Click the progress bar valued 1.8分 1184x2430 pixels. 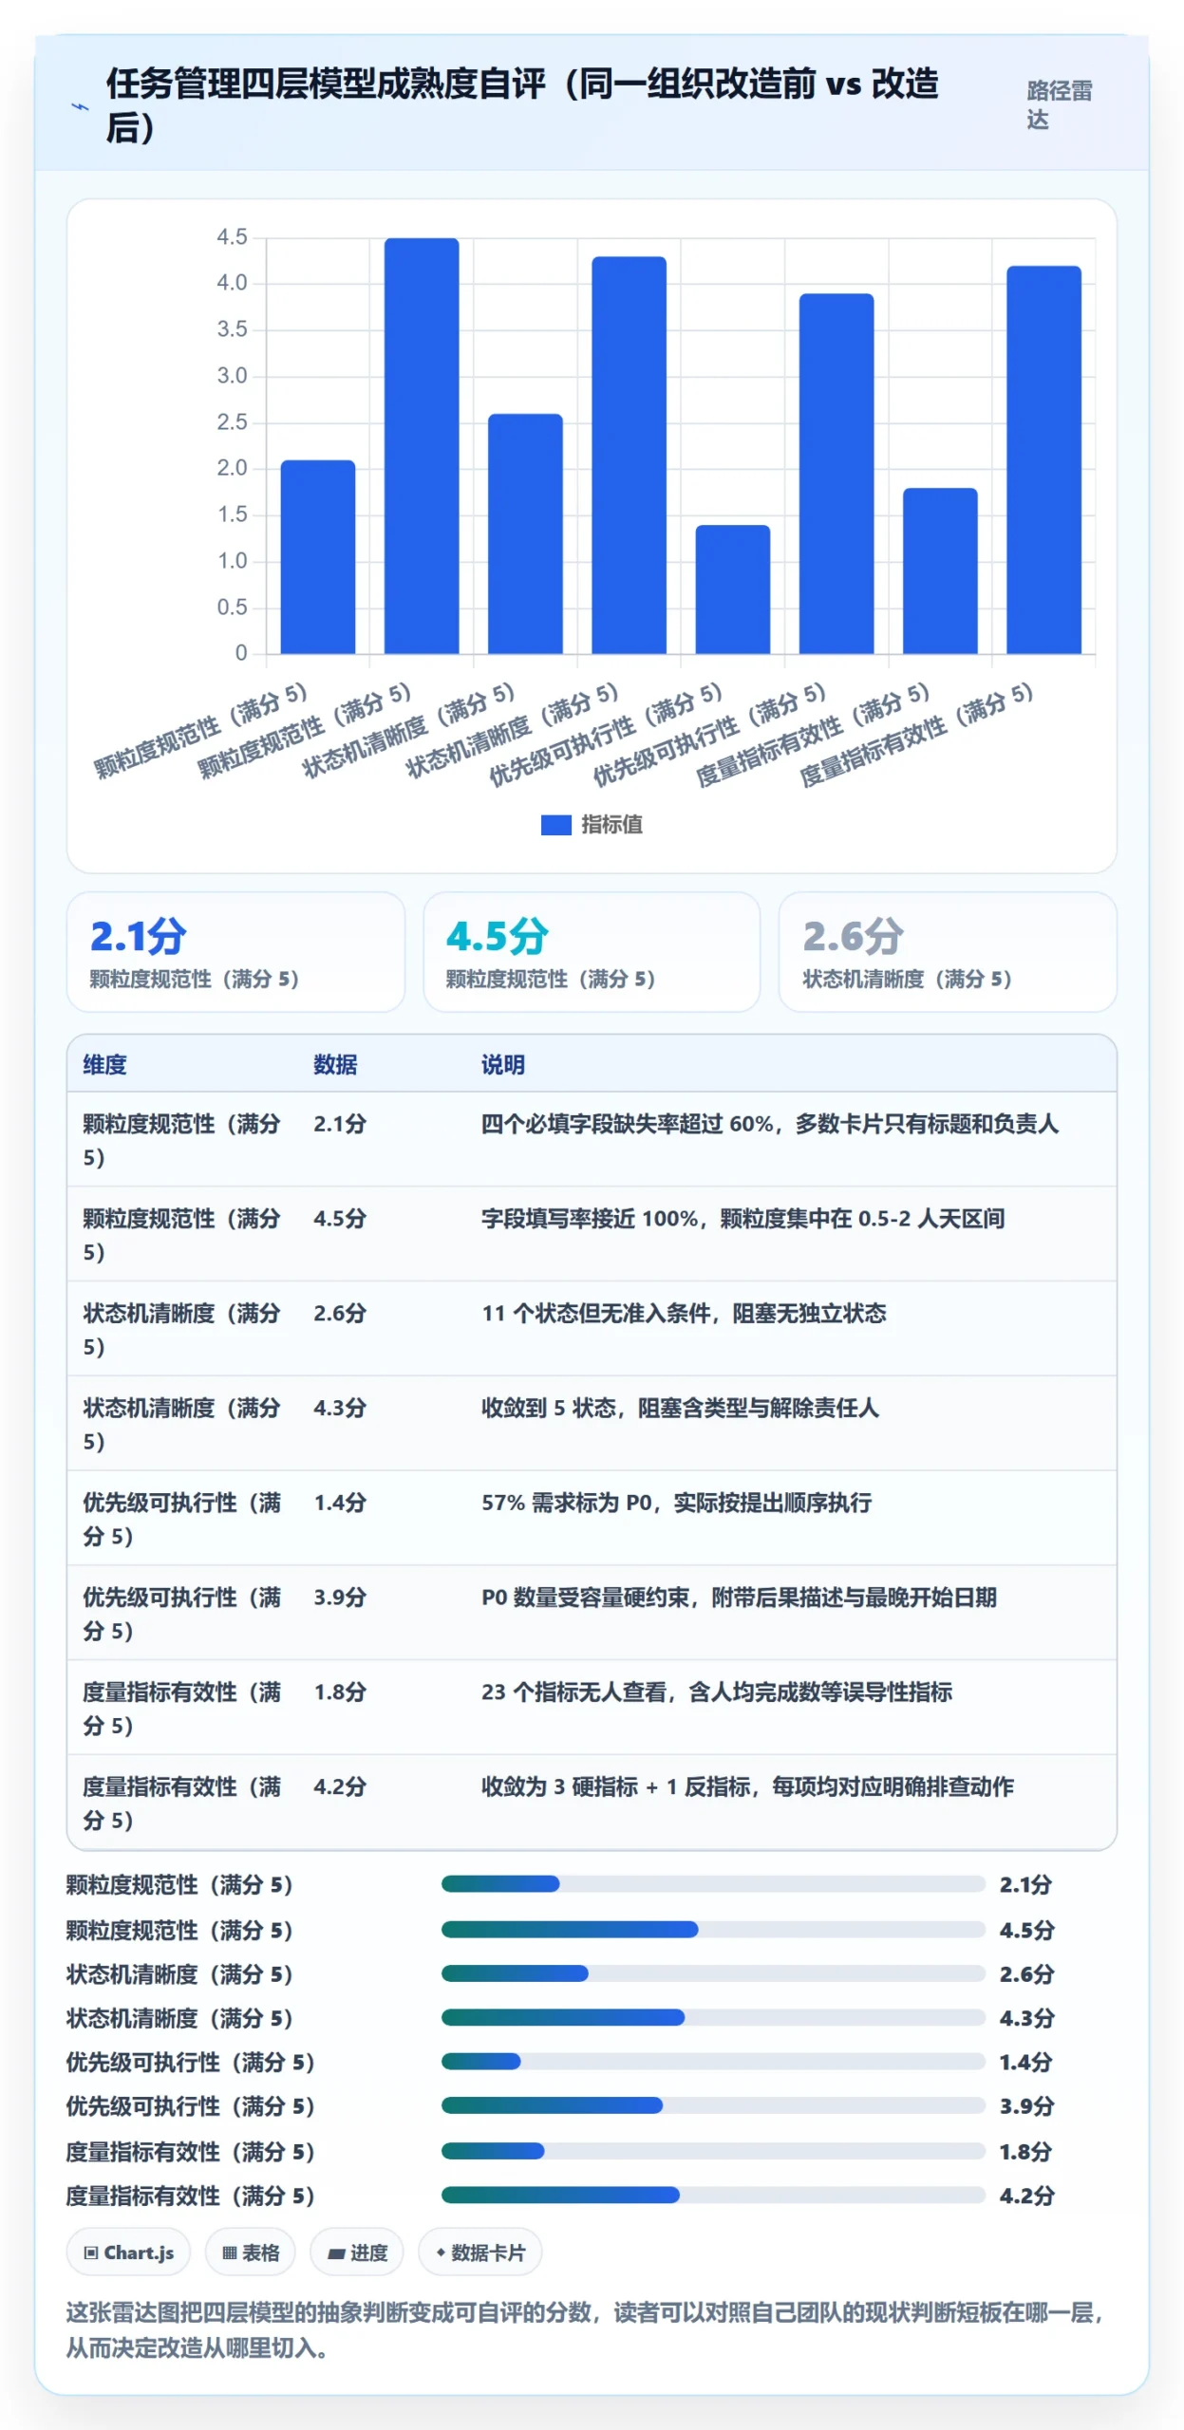point(713,2152)
